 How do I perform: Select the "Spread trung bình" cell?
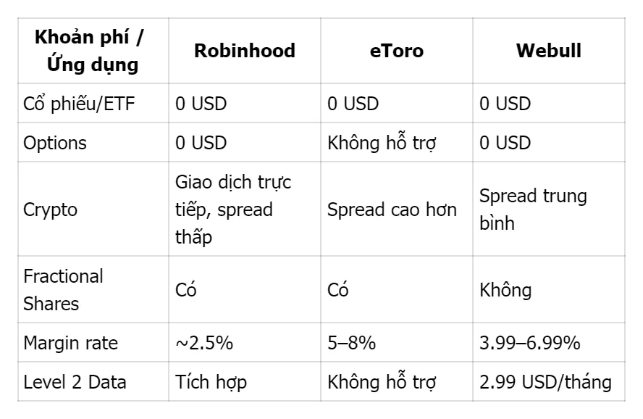click(533, 210)
